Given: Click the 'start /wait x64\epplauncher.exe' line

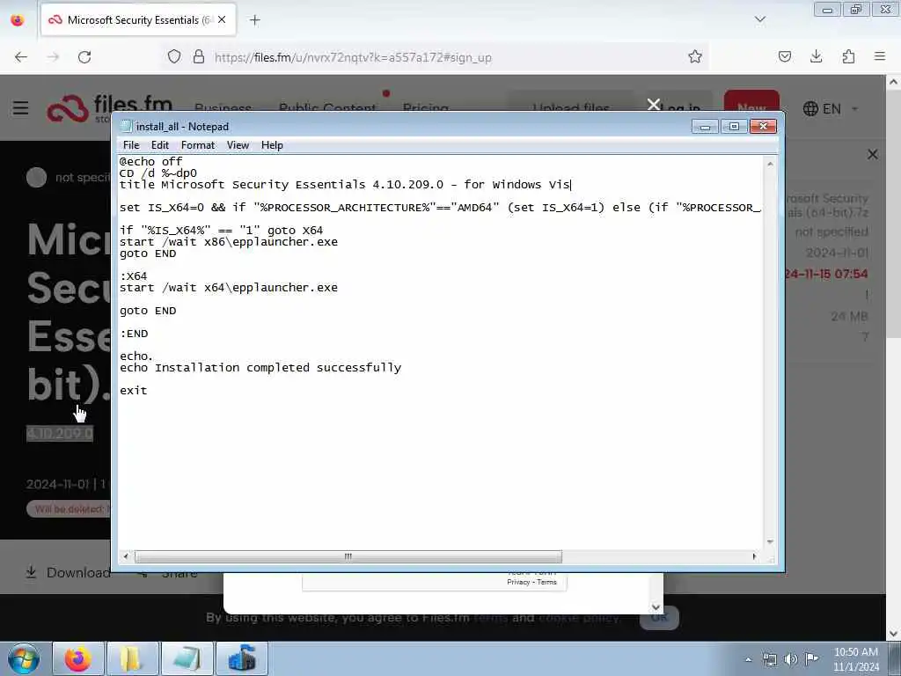Looking at the screenshot, I should pyautogui.click(x=229, y=288).
